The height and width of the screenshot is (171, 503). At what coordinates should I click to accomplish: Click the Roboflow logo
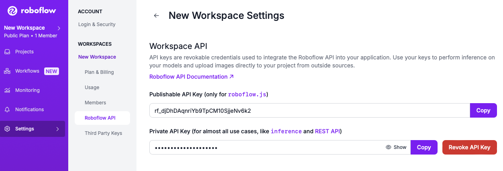pos(32,11)
